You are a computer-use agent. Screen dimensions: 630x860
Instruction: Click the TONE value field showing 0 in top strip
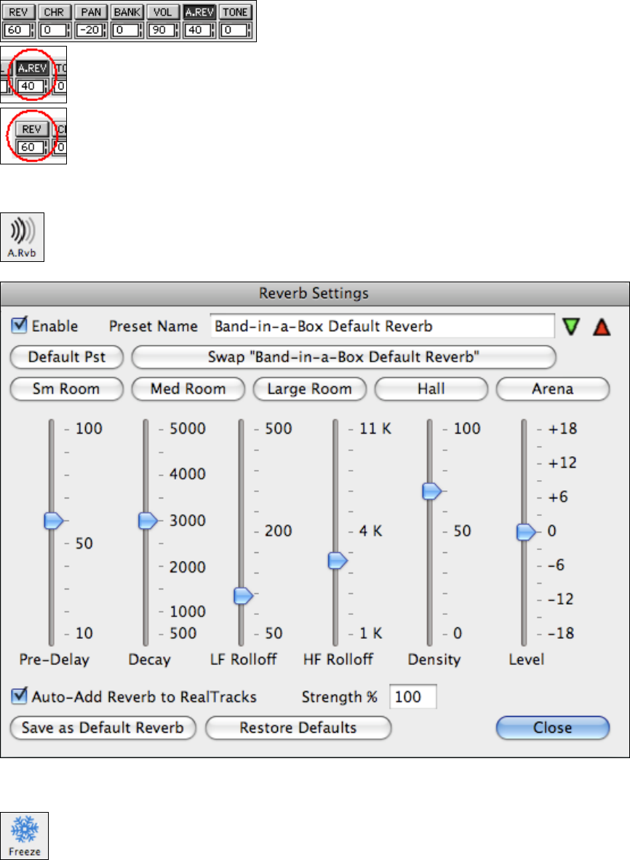[x=234, y=30]
